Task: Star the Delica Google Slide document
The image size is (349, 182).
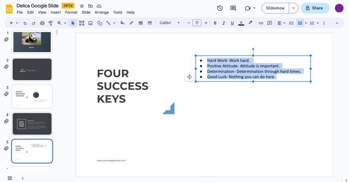Action: pyautogui.click(x=82, y=6)
